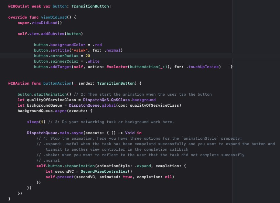Image resolution: width=280 pixels, height=203 pixels.
Task: Click the "// .shake" comment line
Action: (x=140, y=155)
